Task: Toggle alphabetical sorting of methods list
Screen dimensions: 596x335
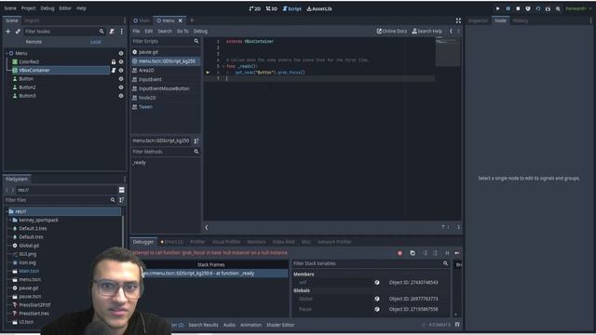Action: 196,141
